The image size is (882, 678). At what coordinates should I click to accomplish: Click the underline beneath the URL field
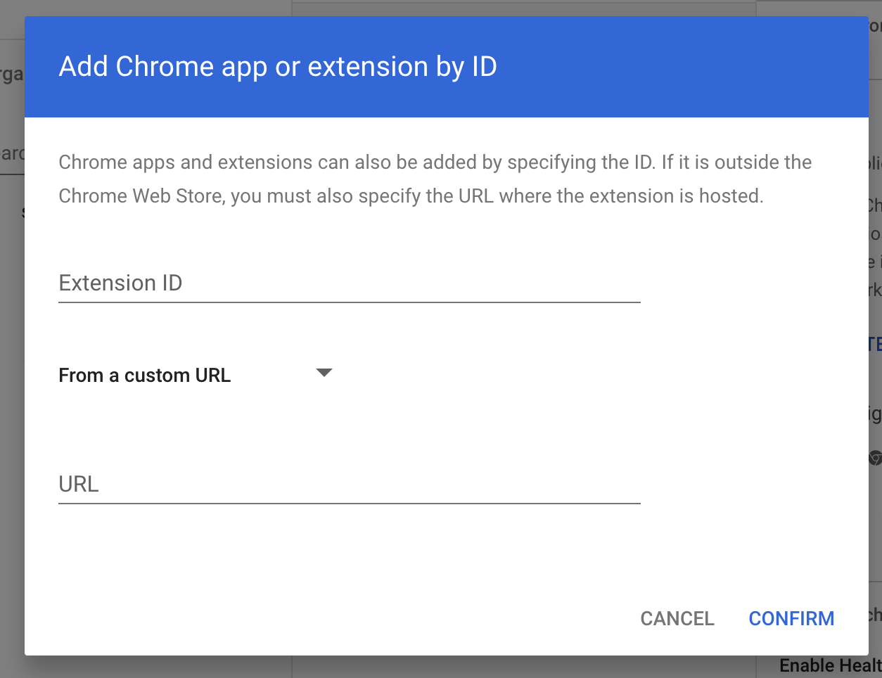point(349,504)
